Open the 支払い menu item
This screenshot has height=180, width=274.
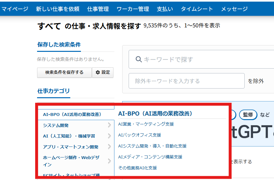click(165, 9)
